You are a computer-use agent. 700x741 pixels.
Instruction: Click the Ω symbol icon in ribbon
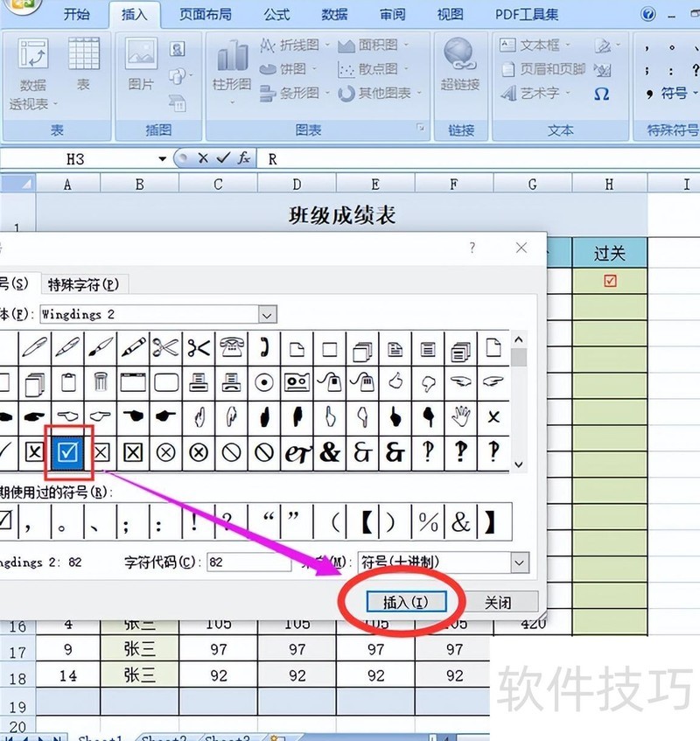(x=601, y=94)
